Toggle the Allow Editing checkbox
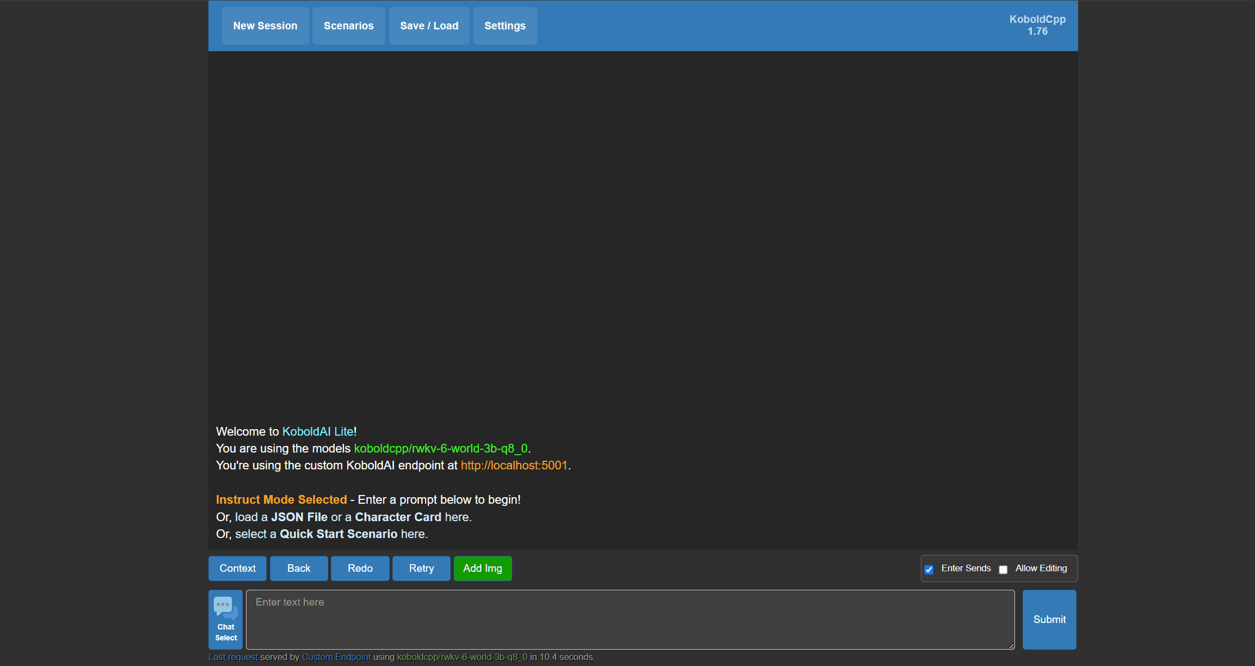Screen dimensions: 1255x666 coord(1004,569)
